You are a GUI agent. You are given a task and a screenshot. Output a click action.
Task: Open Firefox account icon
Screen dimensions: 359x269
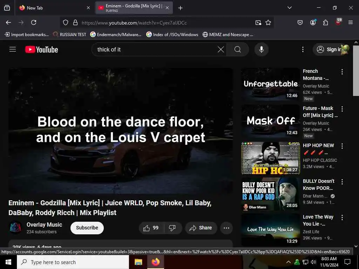(313, 22)
